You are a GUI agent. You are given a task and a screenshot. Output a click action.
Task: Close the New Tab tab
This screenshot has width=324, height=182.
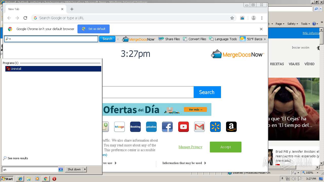tap(62, 9)
